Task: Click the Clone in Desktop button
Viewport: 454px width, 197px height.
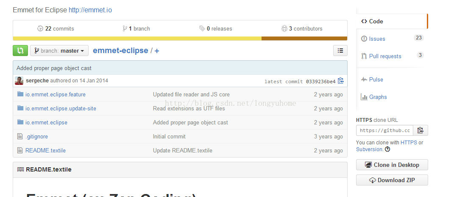Action: (x=392, y=165)
